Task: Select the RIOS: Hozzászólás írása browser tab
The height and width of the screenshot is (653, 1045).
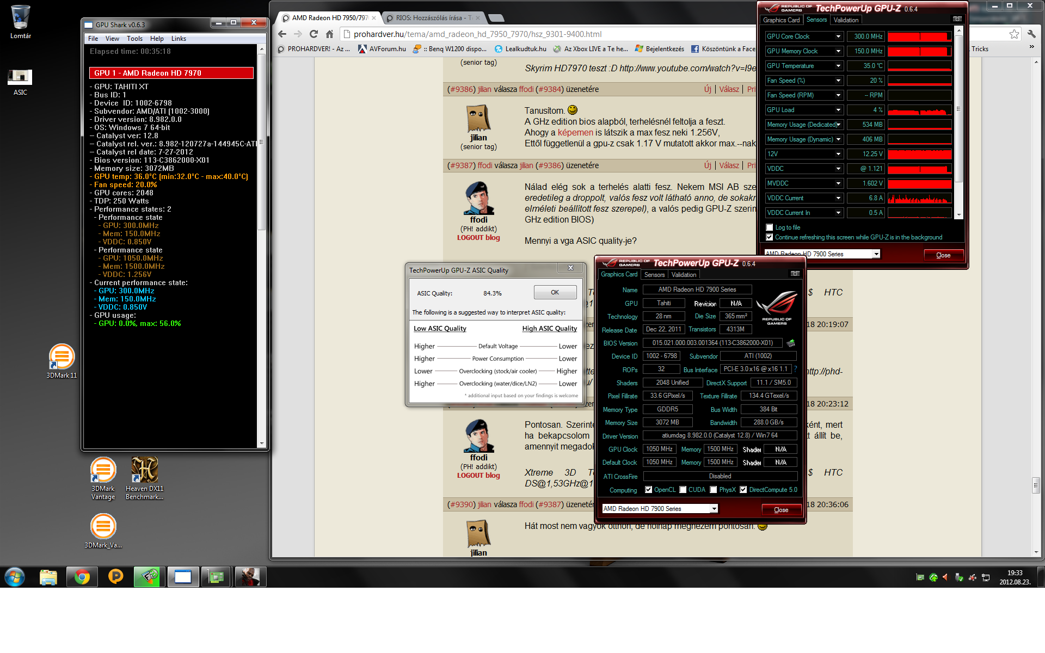Action: point(434,18)
